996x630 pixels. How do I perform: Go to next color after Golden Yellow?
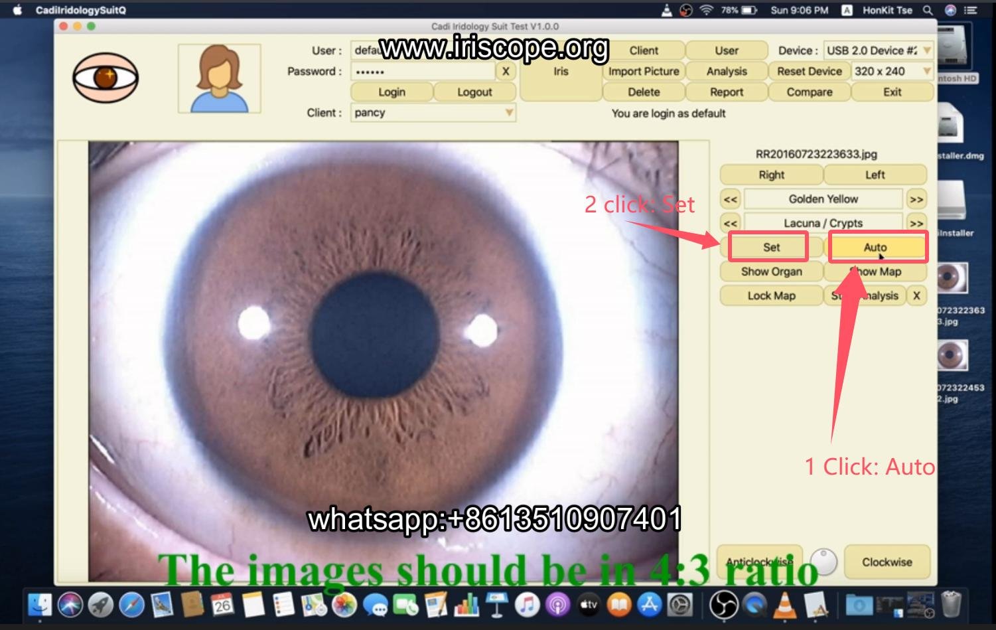(916, 199)
